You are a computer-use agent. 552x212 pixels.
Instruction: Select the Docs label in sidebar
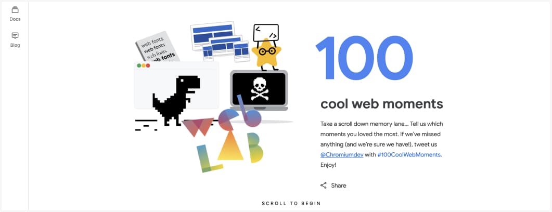(15, 19)
